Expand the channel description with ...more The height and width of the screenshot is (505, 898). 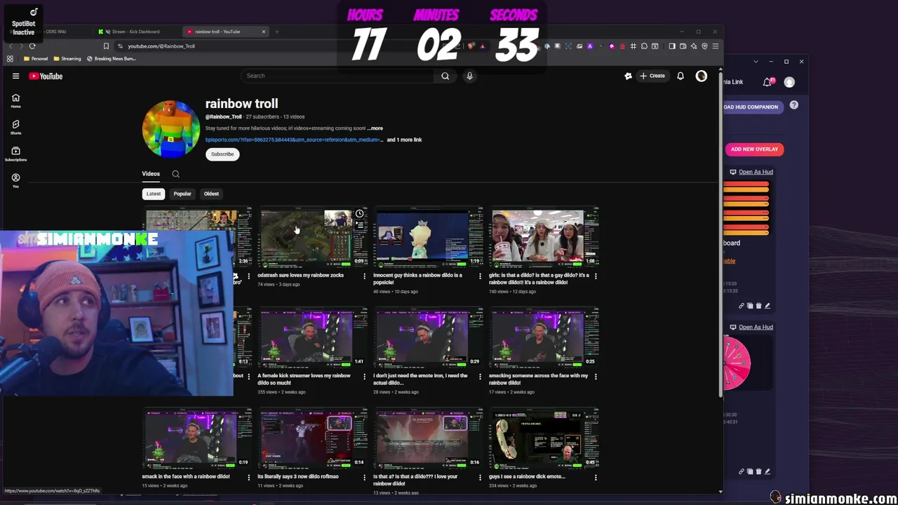375,128
